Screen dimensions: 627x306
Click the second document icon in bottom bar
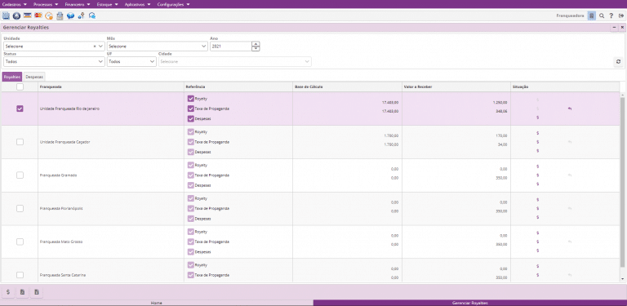point(37,292)
